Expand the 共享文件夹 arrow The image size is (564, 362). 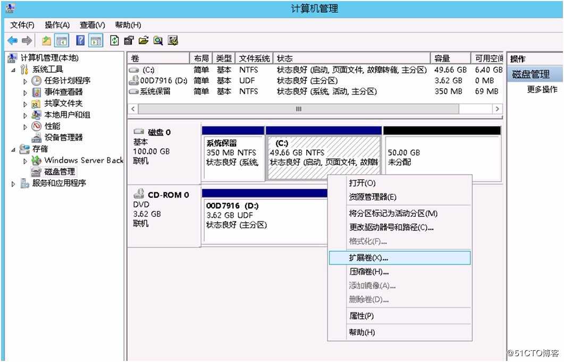(x=25, y=104)
